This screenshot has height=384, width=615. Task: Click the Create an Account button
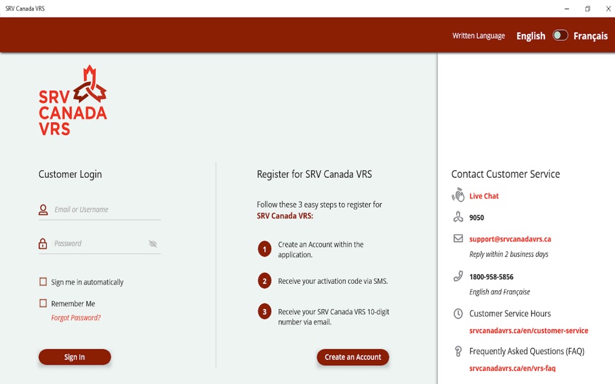click(353, 357)
